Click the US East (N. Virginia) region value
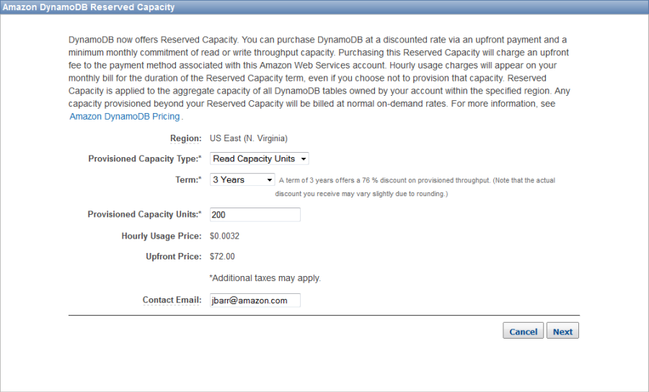This screenshot has height=392, width=649. pos(249,138)
